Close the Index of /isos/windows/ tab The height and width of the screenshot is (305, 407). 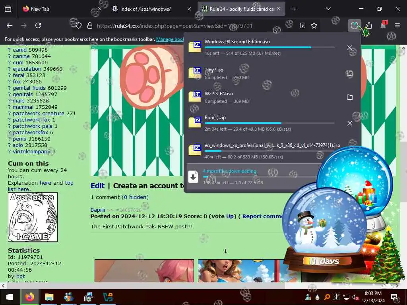[x=189, y=9]
